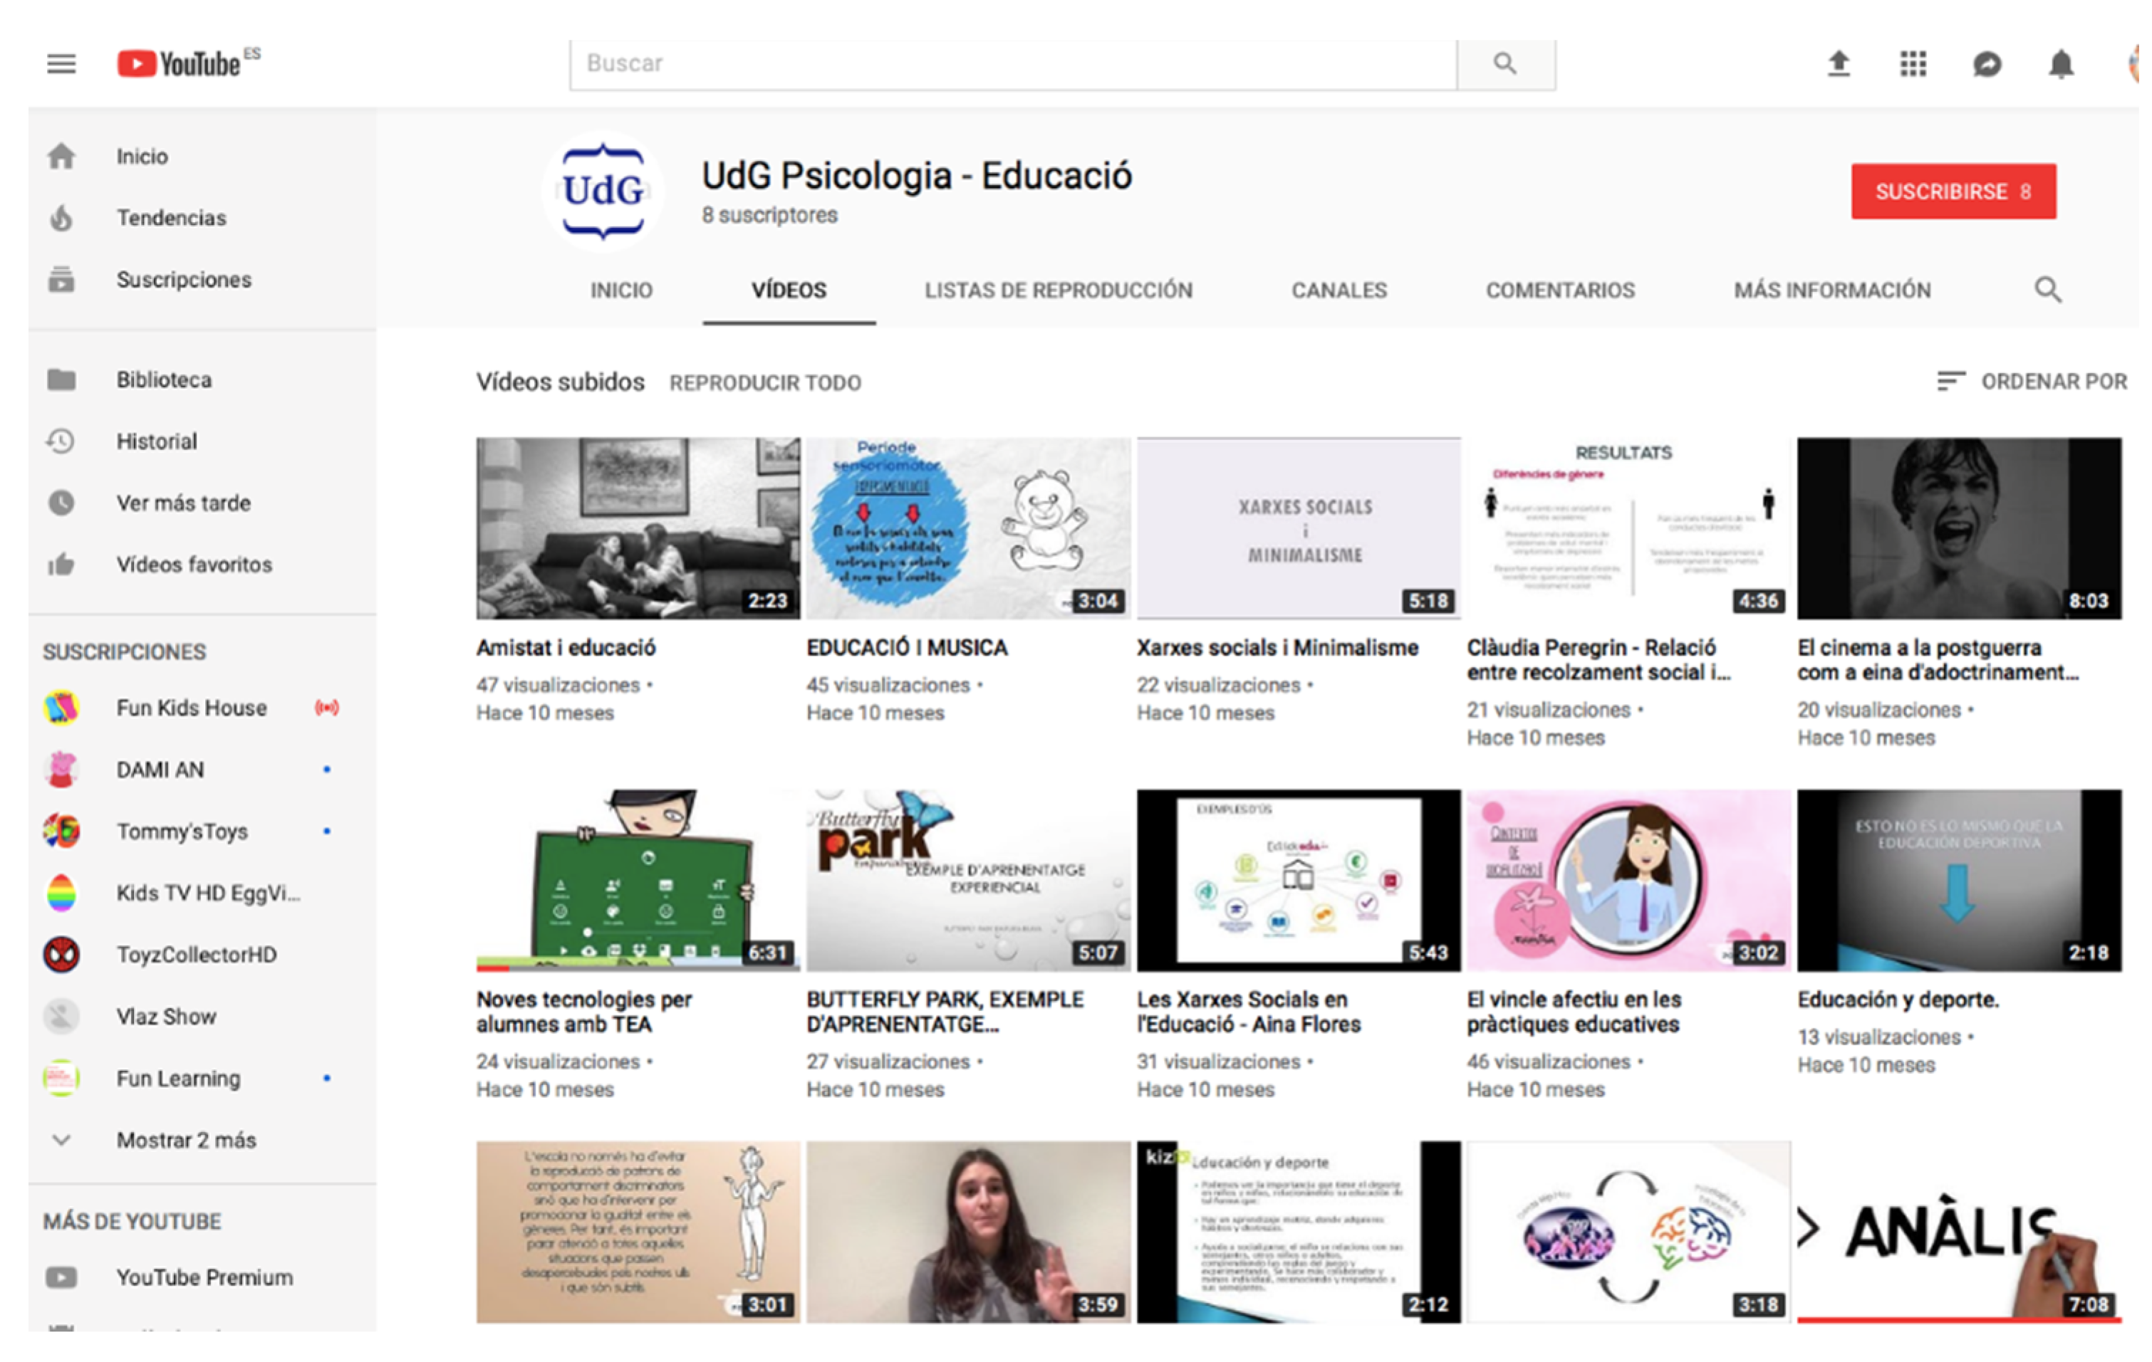Click the upload video icon
The width and height of the screenshot is (2152, 1362).
(1839, 64)
